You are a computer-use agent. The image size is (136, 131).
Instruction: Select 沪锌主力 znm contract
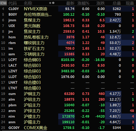click(x=68, y=111)
